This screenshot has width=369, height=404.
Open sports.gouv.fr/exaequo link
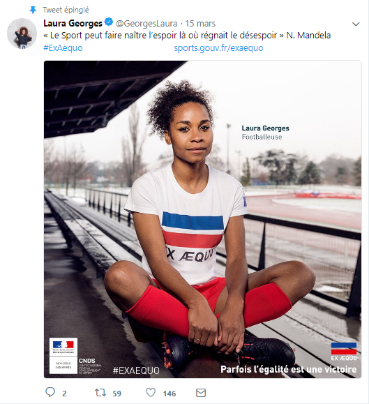coord(218,48)
